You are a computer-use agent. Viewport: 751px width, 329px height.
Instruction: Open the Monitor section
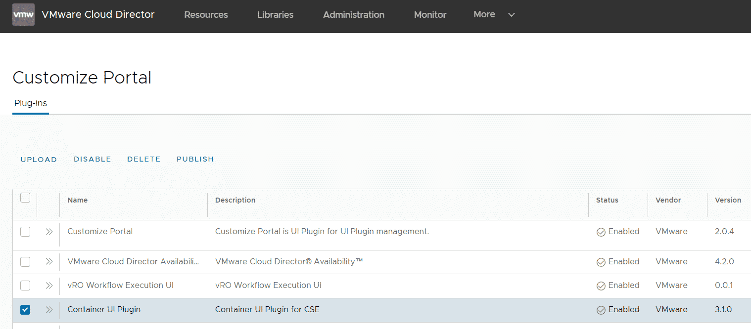pyautogui.click(x=430, y=15)
